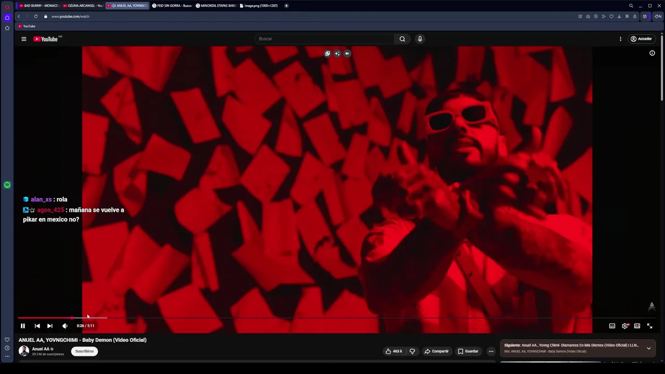665x374 pixels.
Task: Switch to BAD BUNNY - MONACO tab
Action: pyautogui.click(x=39, y=6)
